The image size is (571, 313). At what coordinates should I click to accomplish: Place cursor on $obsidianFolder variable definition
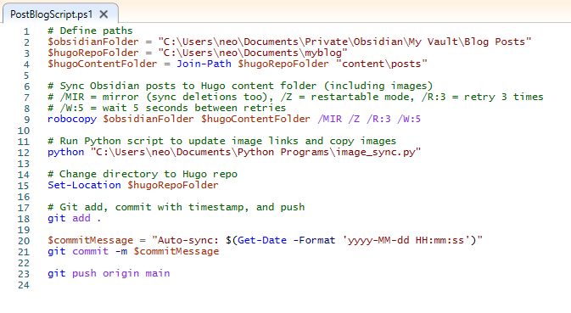pyautogui.click(x=93, y=42)
